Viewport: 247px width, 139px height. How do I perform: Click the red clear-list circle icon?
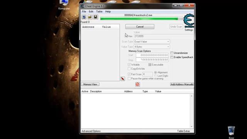(x=137, y=84)
